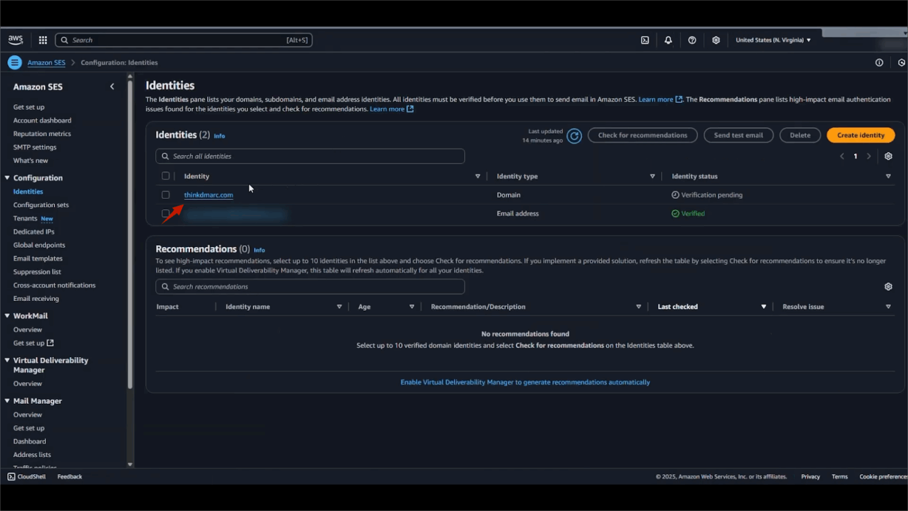Select the thinkdmarc.com row checkbox
Screen dimensions: 908x511
[x=165, y=195]
